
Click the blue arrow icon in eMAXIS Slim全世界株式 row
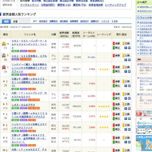tap(126, 142)
